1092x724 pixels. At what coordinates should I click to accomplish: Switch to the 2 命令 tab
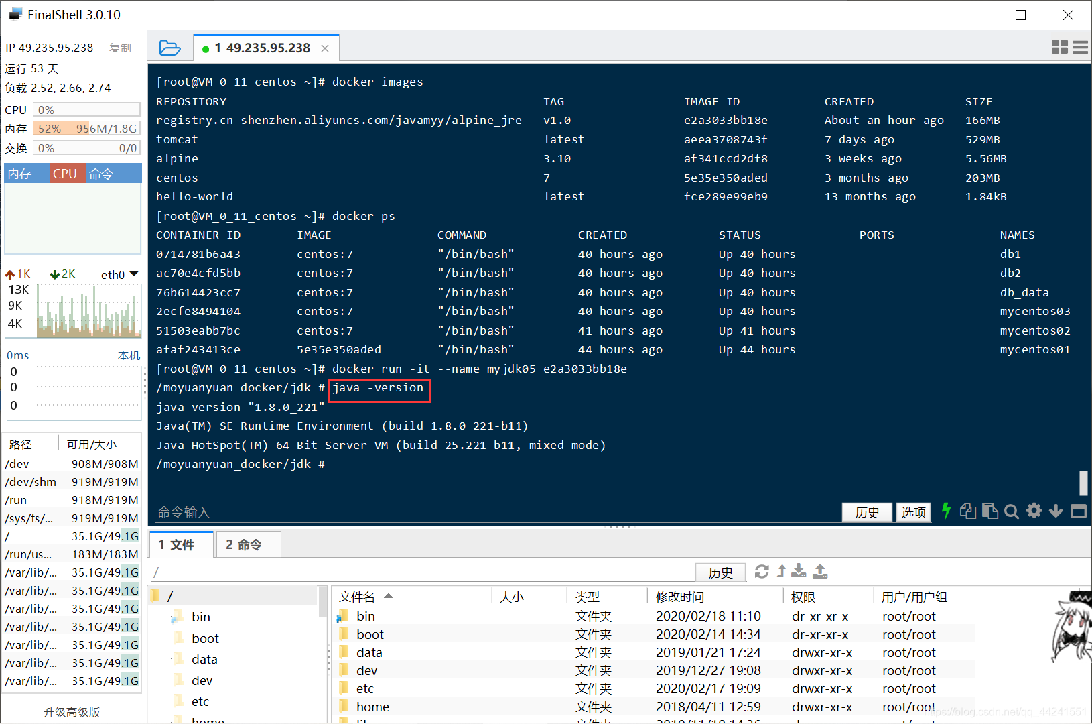pyautogui.click(x=248, y=544)
